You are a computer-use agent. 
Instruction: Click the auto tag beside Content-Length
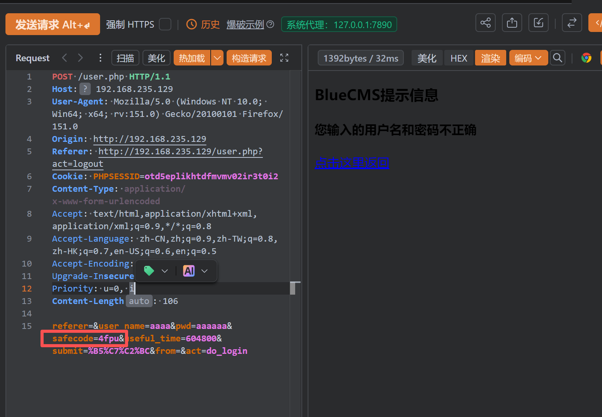pyautogui.click(x=139, y=301)
